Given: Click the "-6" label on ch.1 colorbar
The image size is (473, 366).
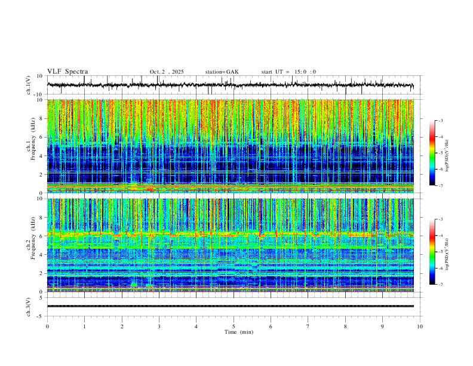Looking at the screenshot, I should [x=440, y=169].
